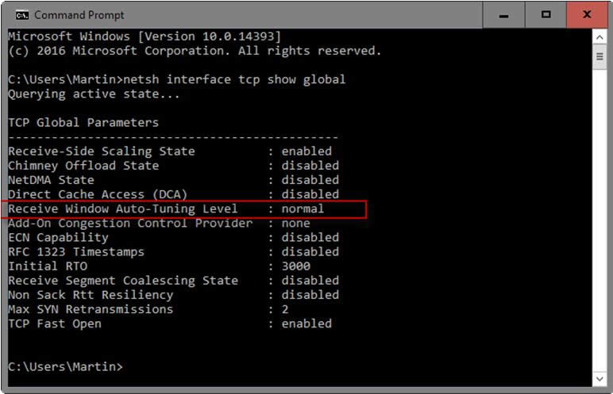Image resolution: width=613 pixels, height=394 pixels.
Task: Maximize the Command Prompt window
Action: coord(546,15)
